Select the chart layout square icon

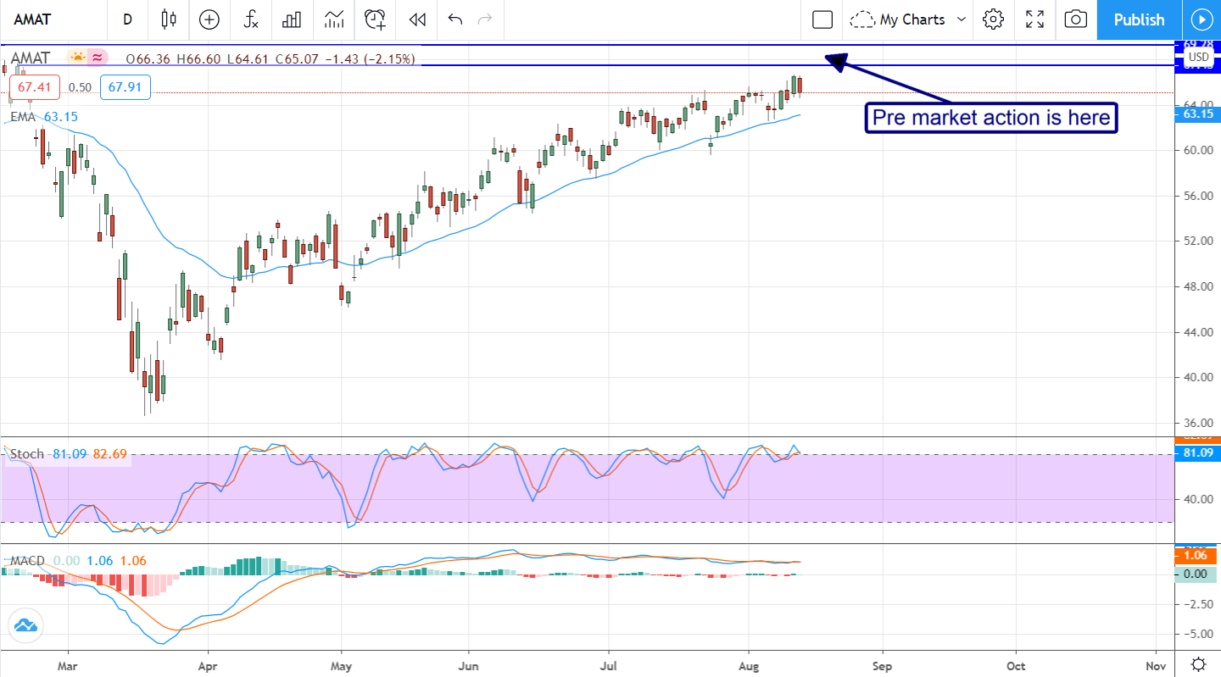822,19
